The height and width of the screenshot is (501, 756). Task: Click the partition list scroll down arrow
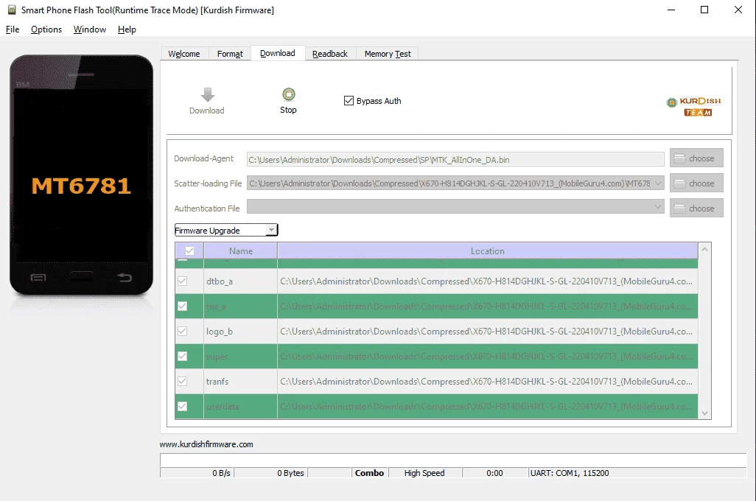(x=705, y=413)
